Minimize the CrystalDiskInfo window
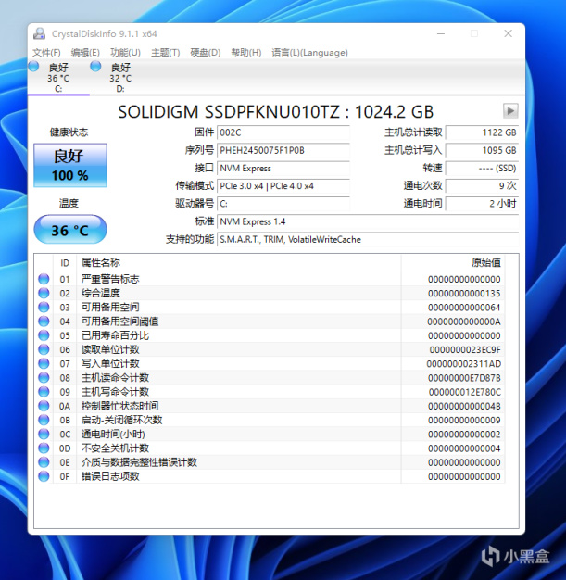566x580 pixels. (441, 33)
